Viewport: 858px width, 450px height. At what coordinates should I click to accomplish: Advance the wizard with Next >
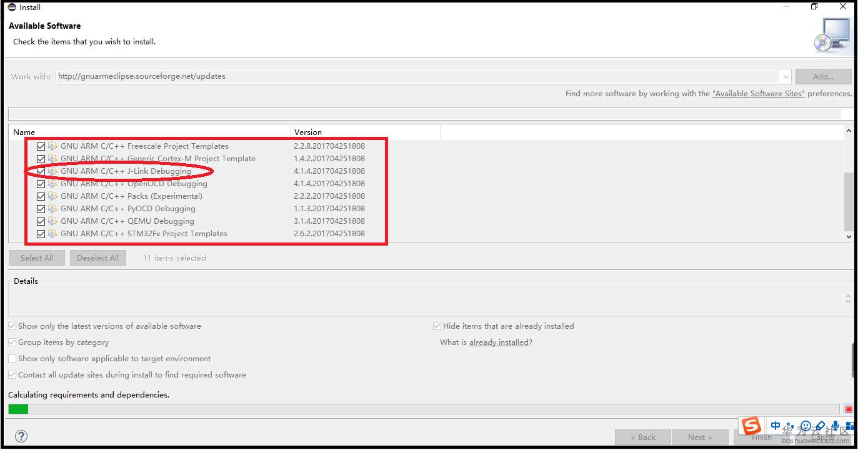click(701, 437)
